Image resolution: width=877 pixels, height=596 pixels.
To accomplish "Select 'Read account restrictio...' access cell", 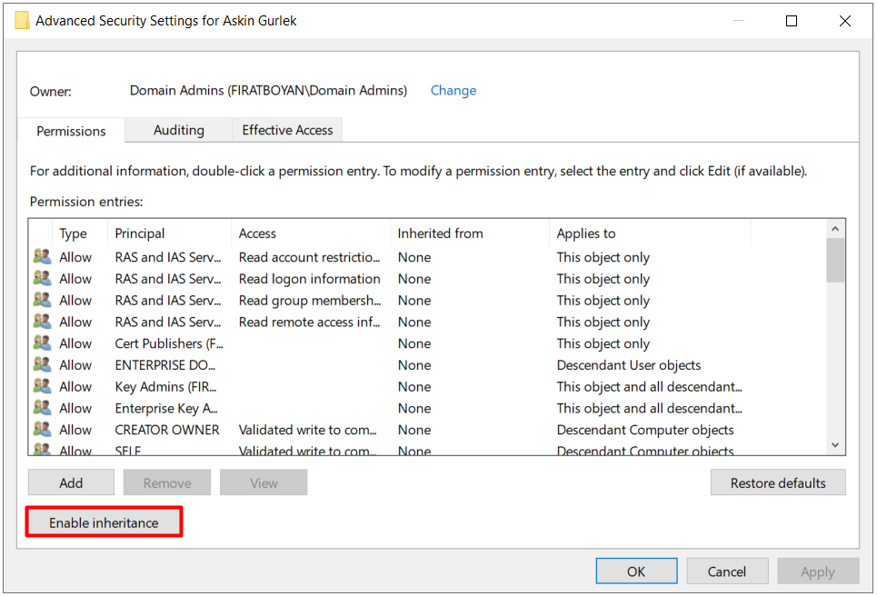I will point(309,257).
